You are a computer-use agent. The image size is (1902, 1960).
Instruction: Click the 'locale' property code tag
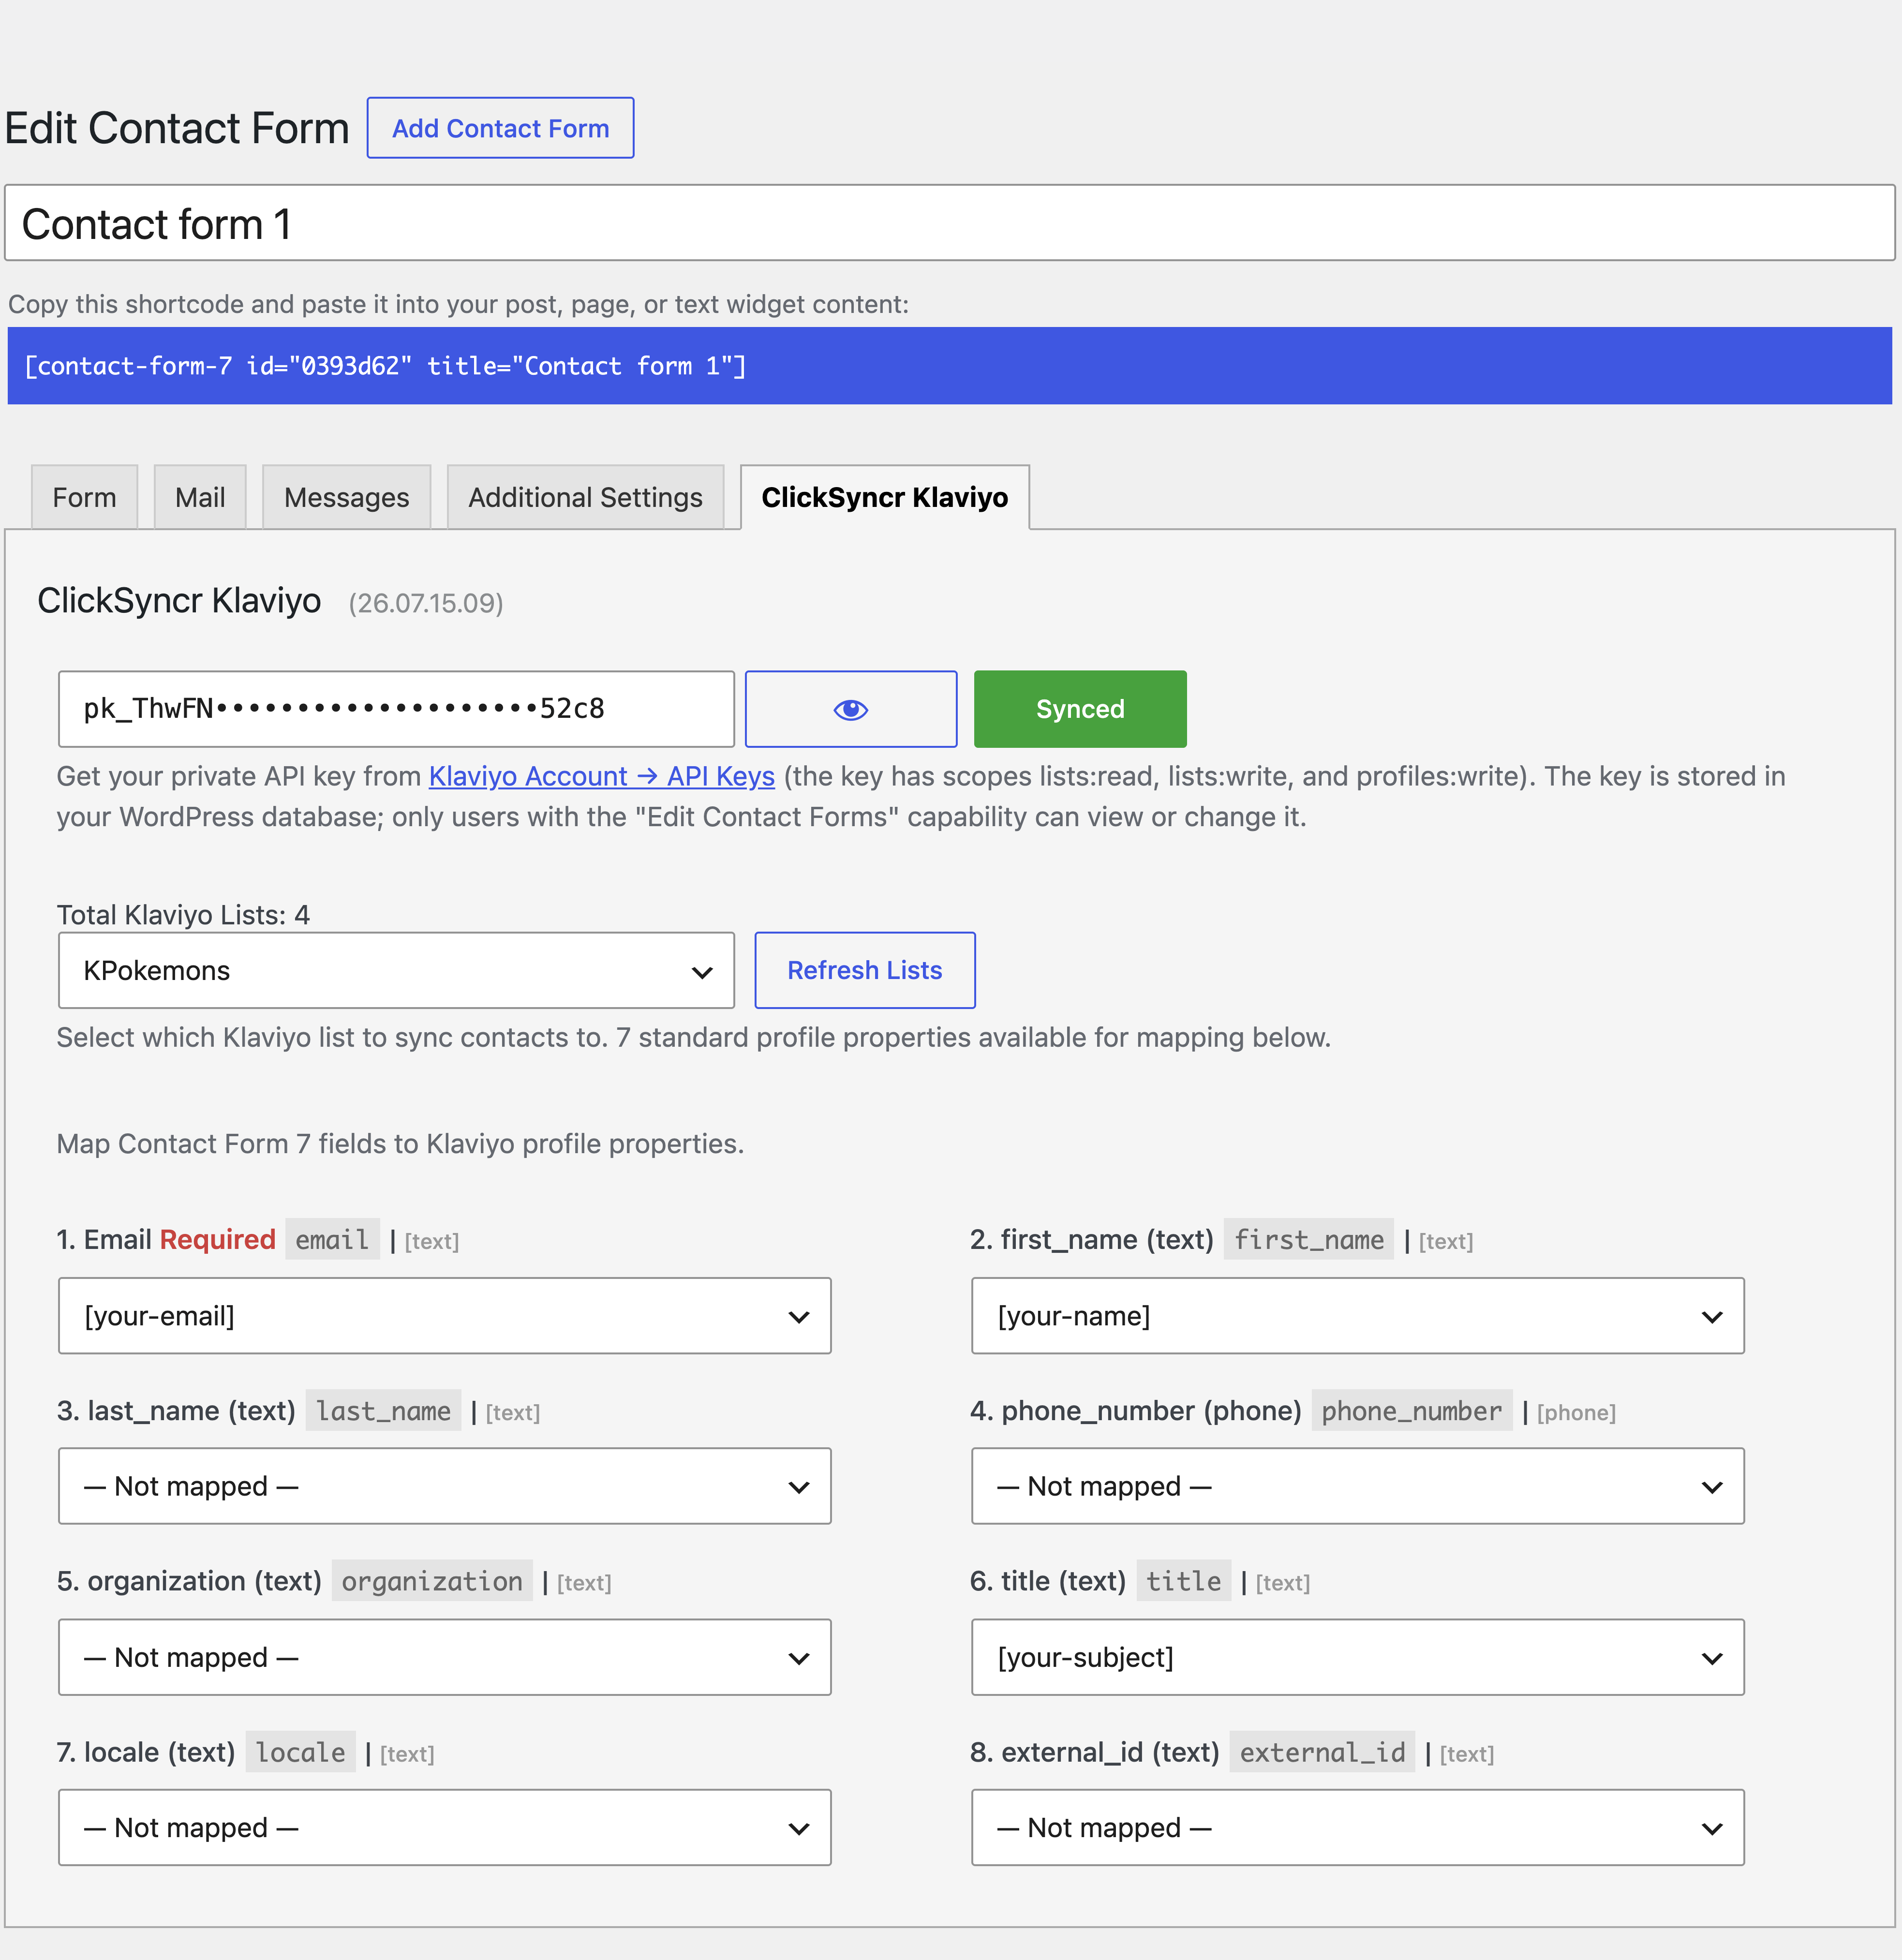click(x=300, y=1752)
